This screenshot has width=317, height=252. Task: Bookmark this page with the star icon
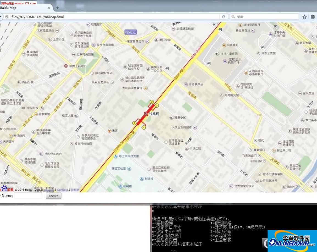coord(304,17)
